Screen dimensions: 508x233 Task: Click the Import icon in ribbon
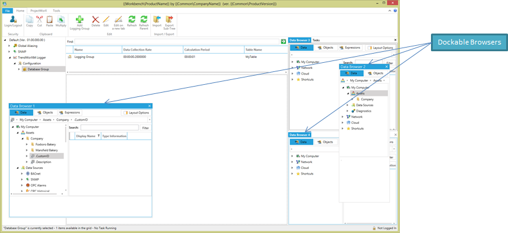point(157,20)
